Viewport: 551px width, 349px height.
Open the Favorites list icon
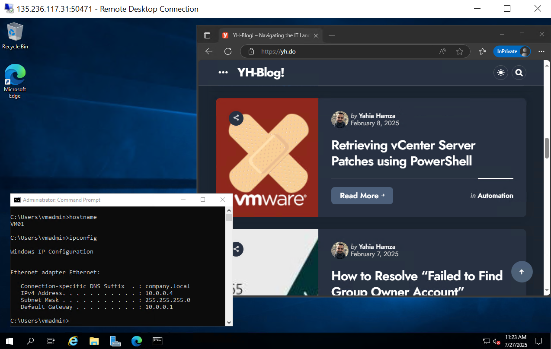coord(483,51)
